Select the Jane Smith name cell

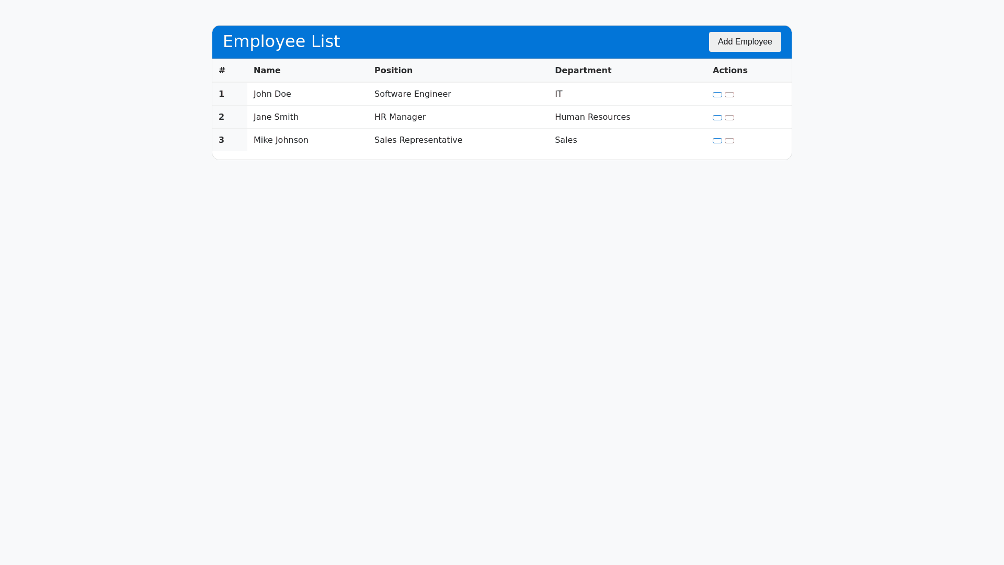[276, 117]
